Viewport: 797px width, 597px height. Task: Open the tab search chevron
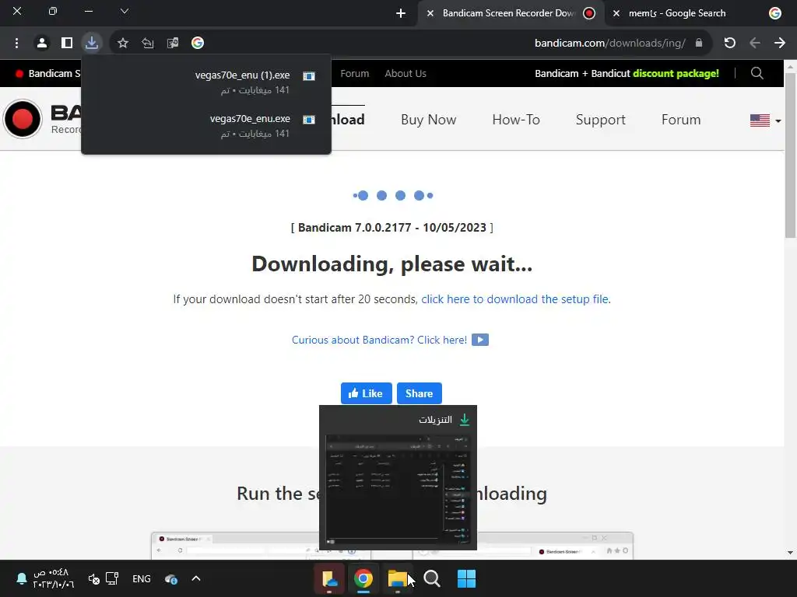point(124,11)
